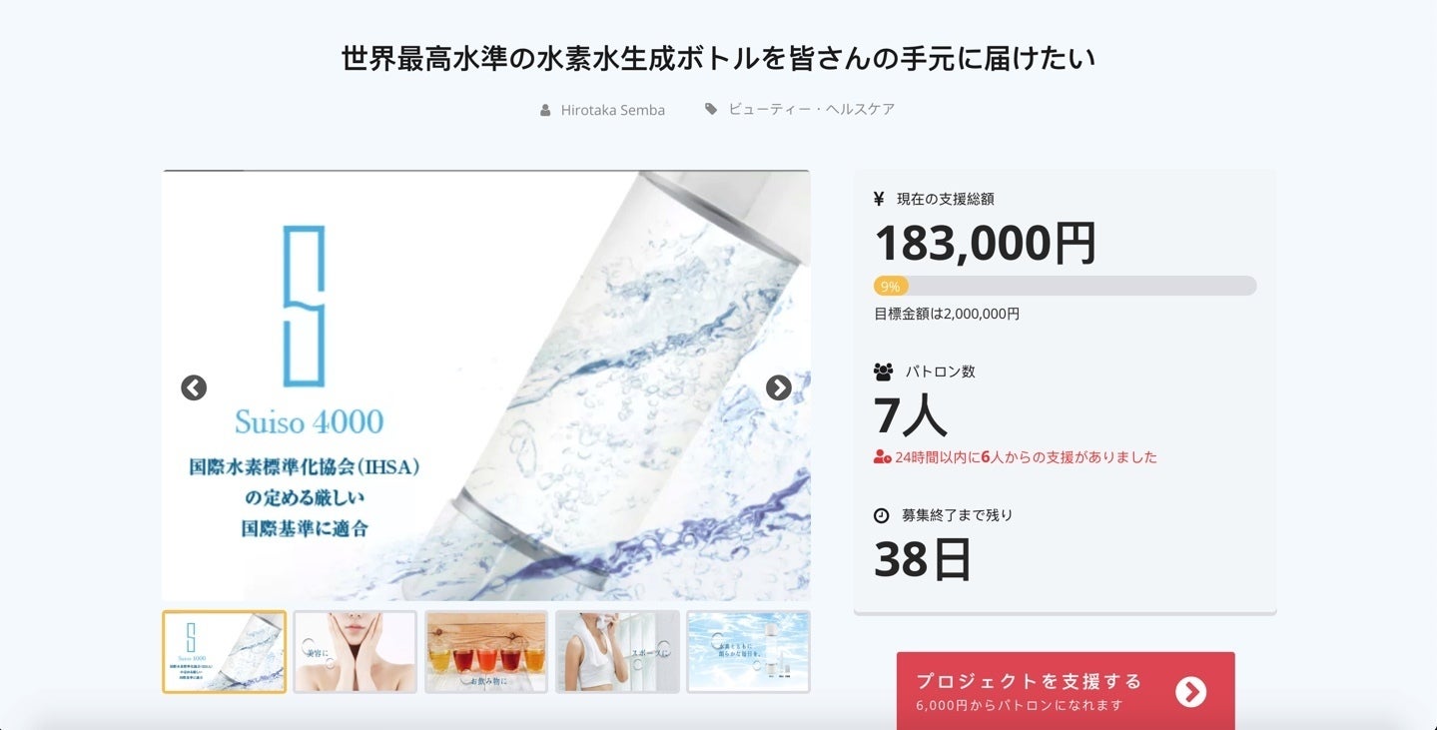Click the user icon next to Hirotaka Semba
This screenshot has width=1437, height=730.
(x=545, y=110)
